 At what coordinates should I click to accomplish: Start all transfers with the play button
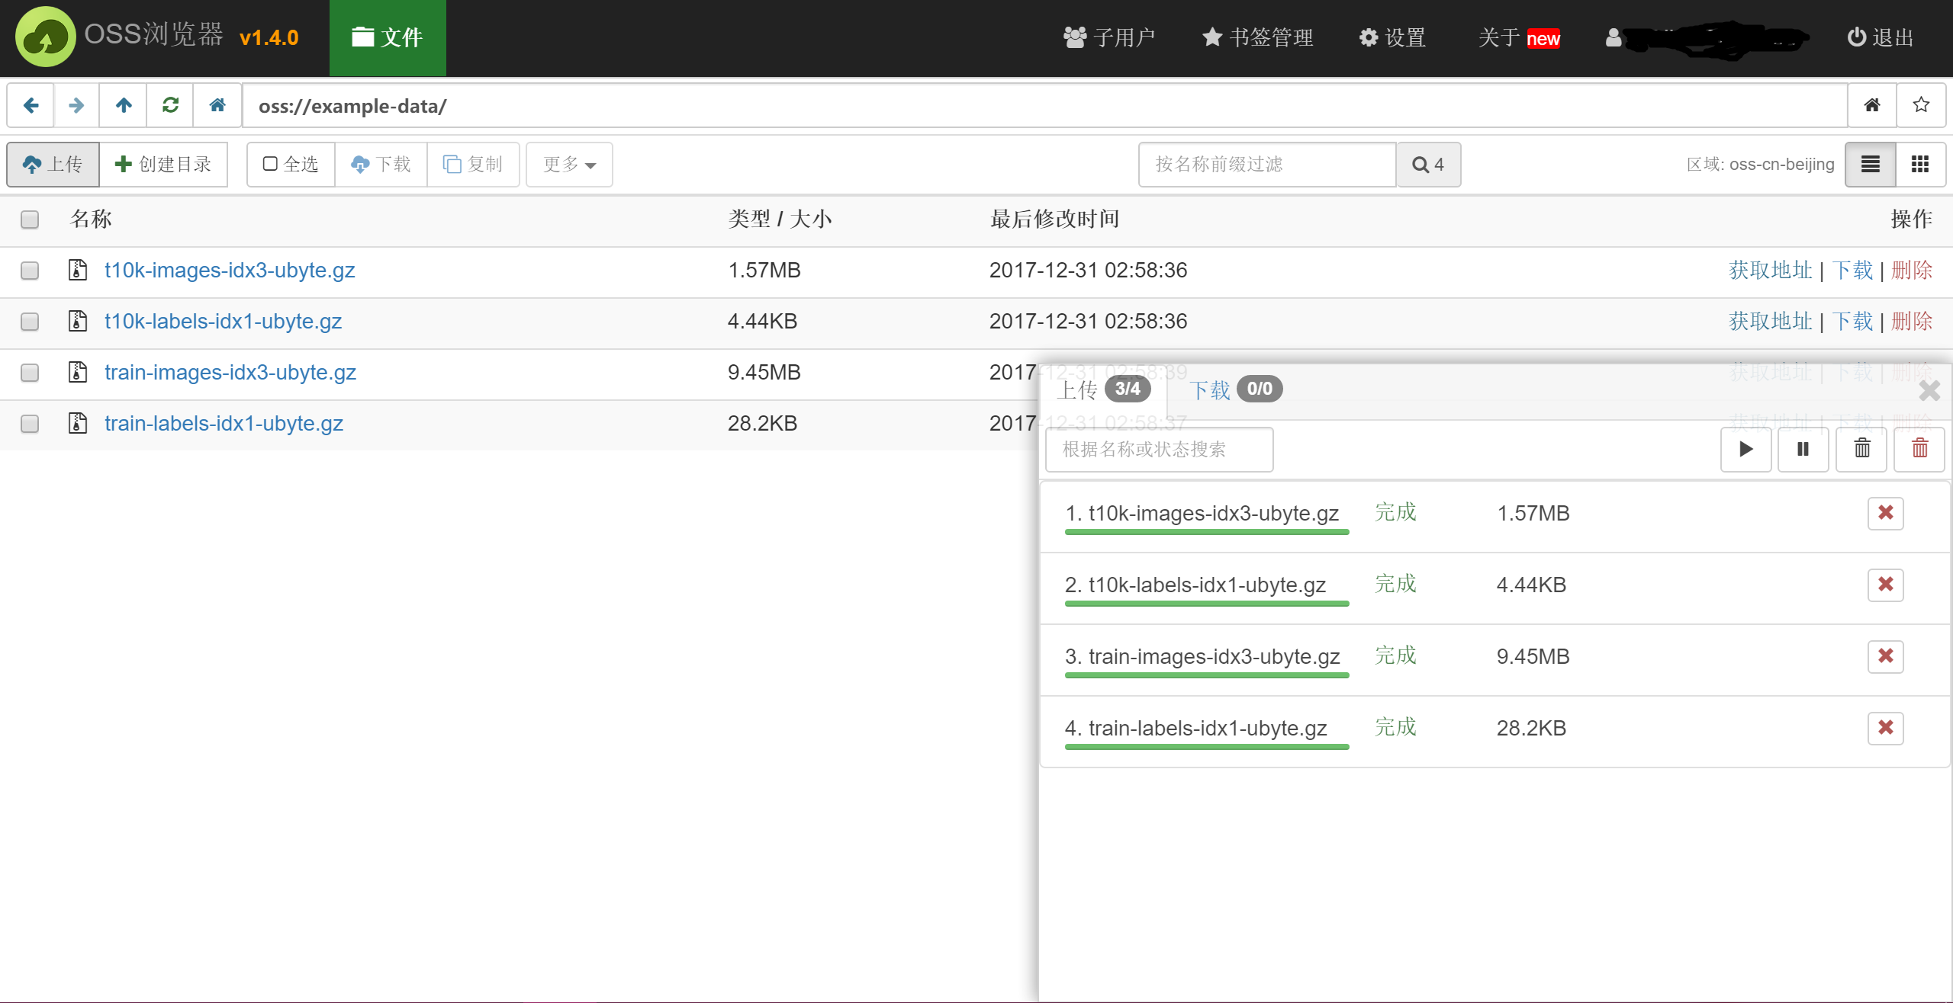[x=1745, y=449]
